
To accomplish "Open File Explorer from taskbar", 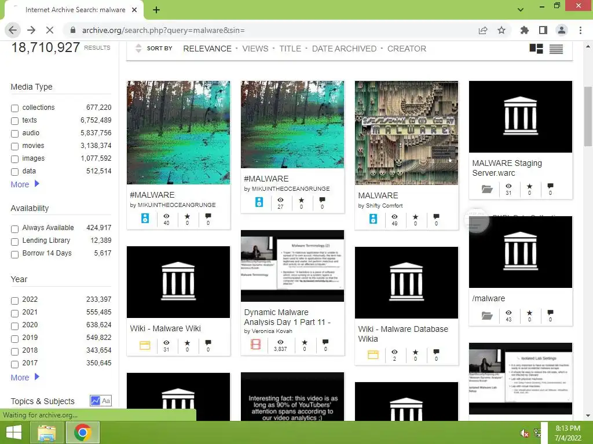I will point(47,432).
